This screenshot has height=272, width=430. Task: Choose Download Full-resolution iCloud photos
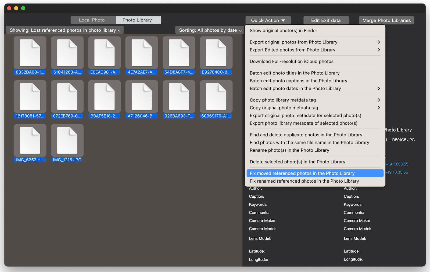point(315,61)
